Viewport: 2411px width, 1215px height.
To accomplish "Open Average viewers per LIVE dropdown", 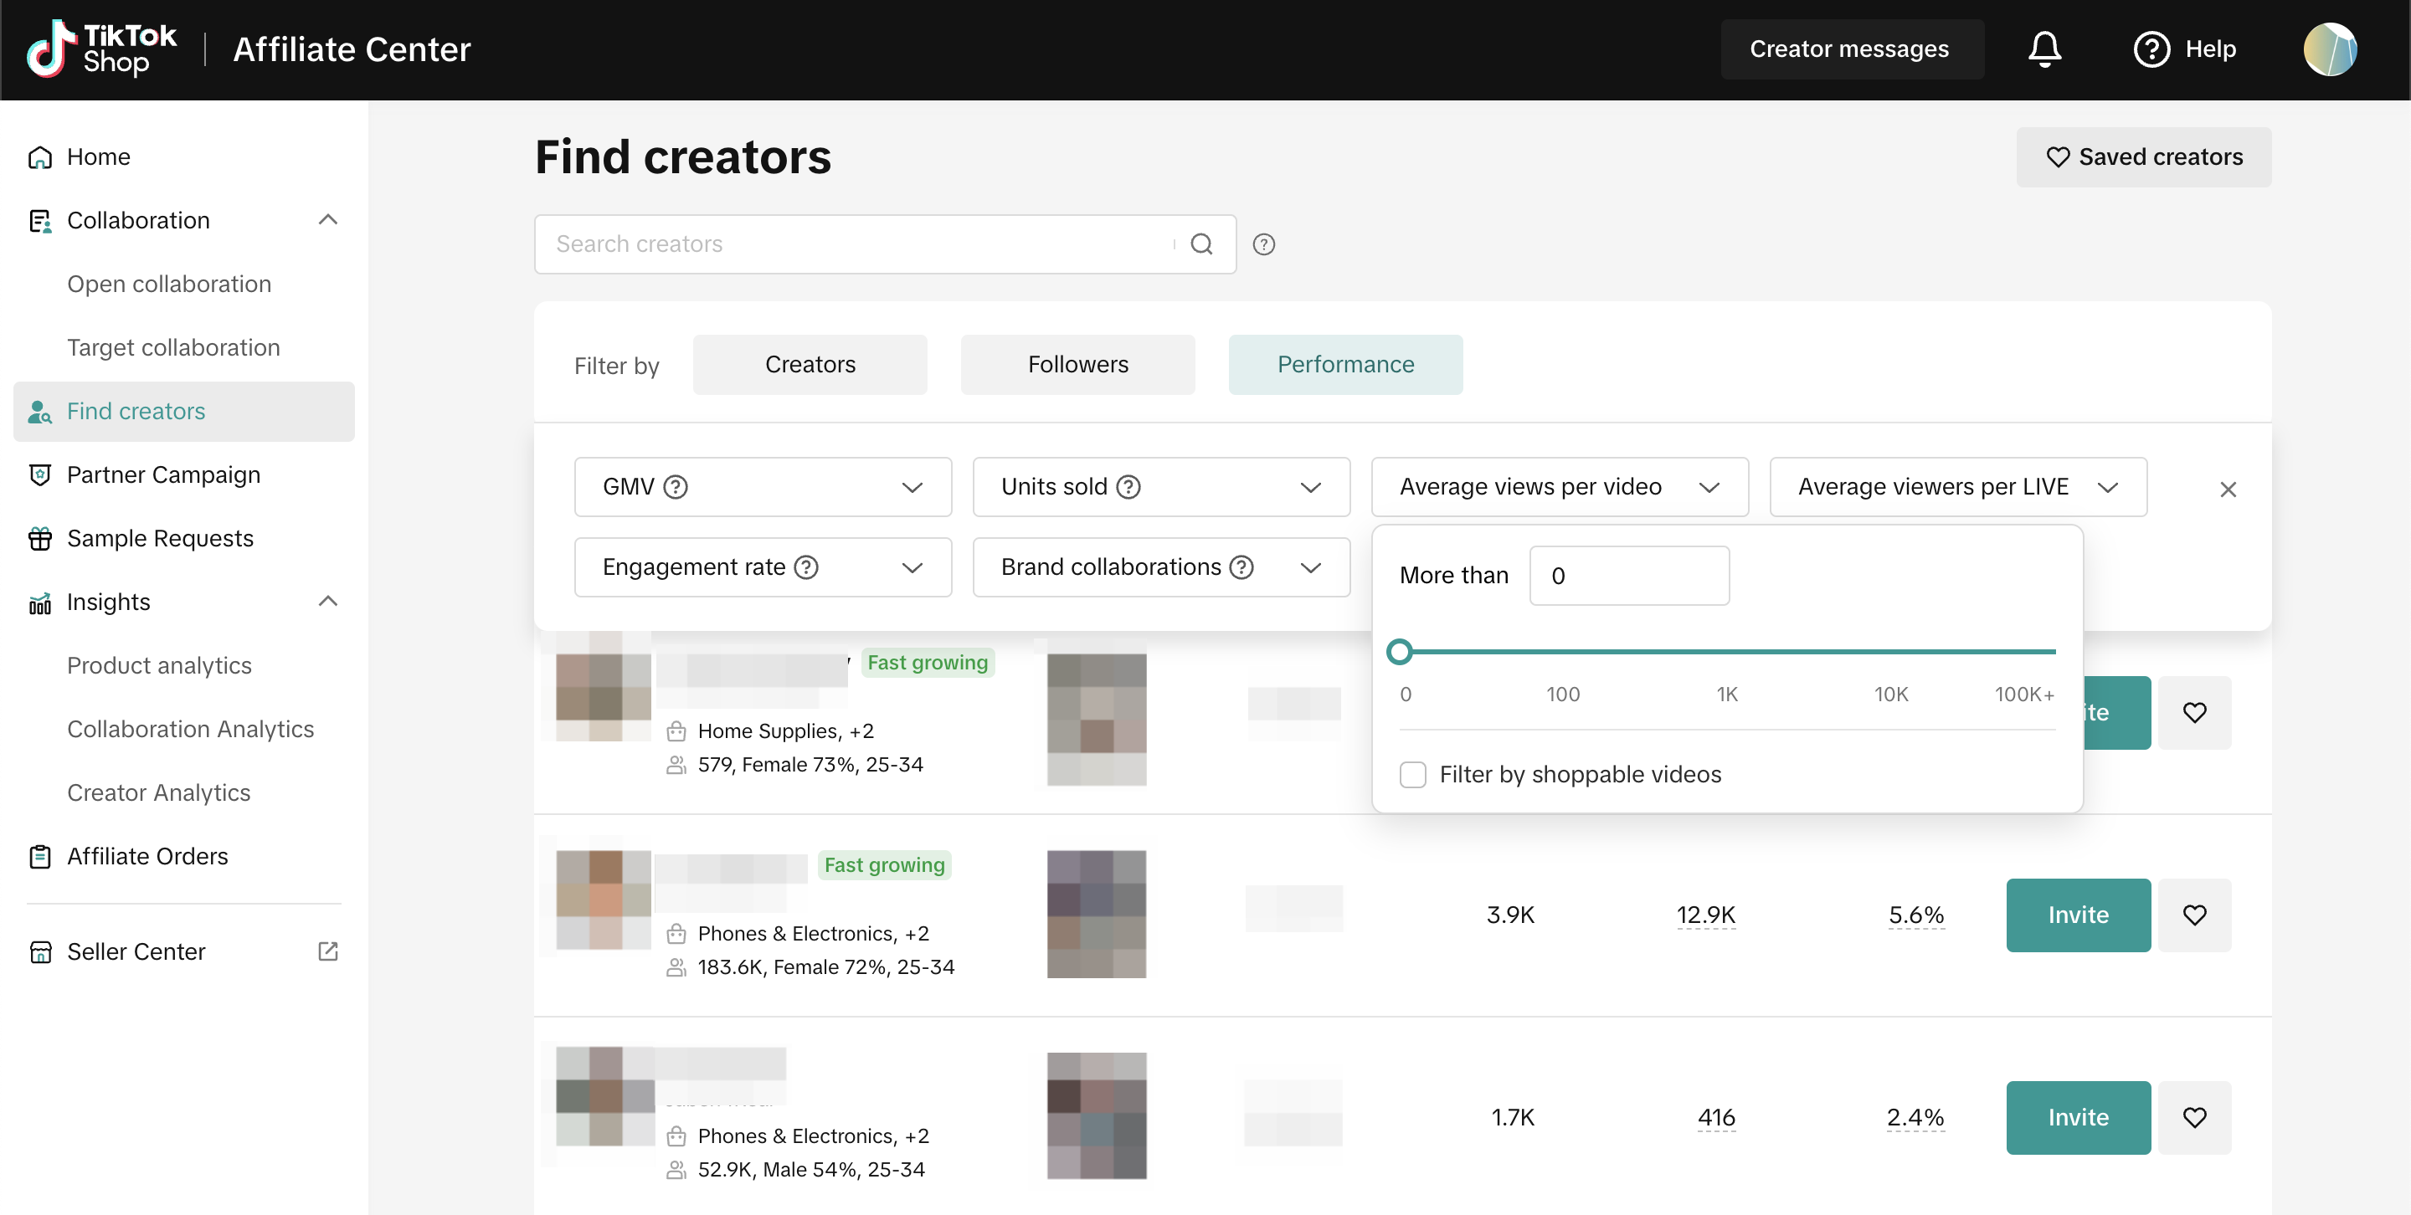I will pos(2107,487).
